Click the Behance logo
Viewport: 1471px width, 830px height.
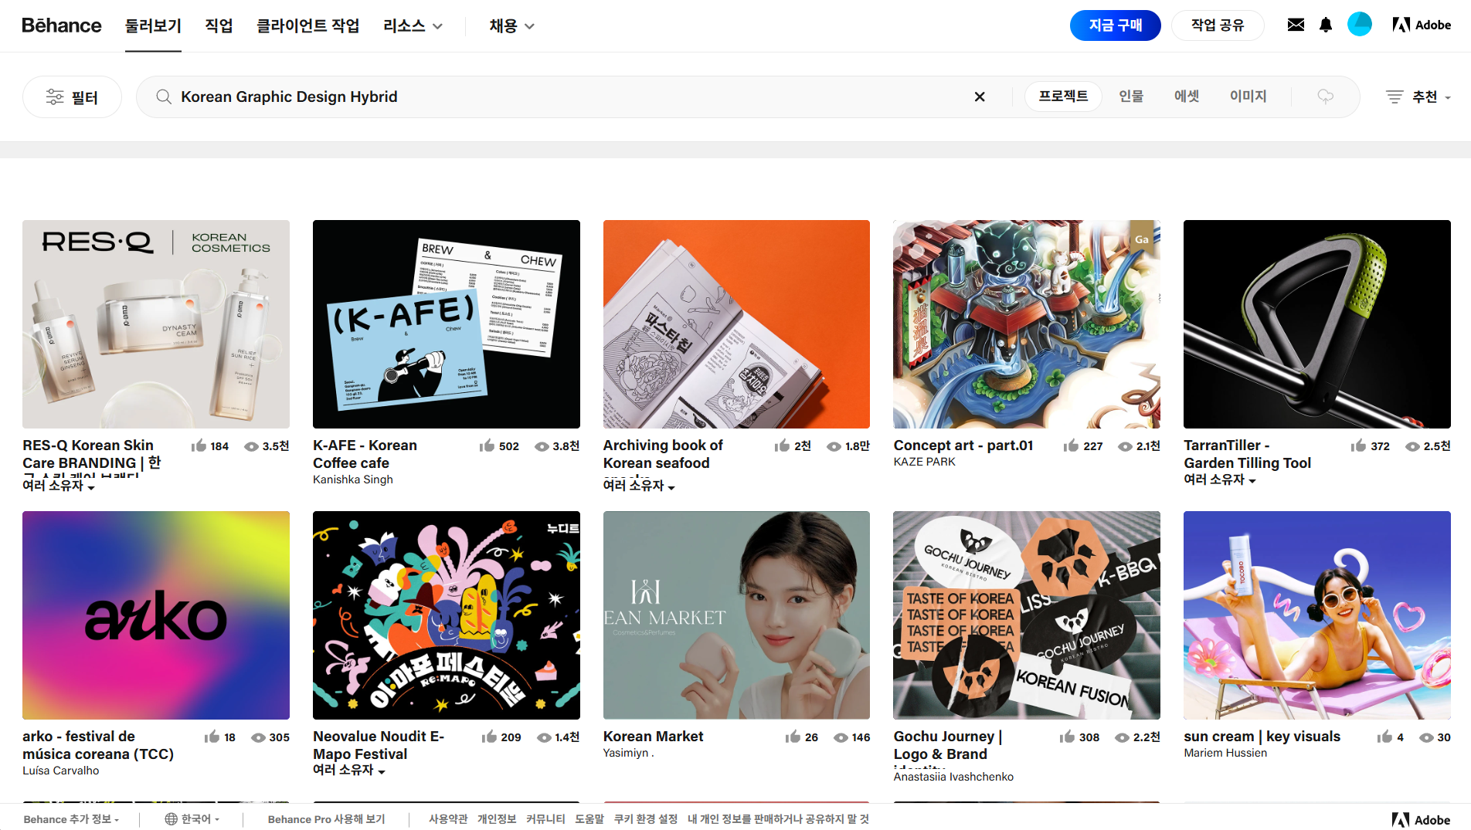coord(62,25)
